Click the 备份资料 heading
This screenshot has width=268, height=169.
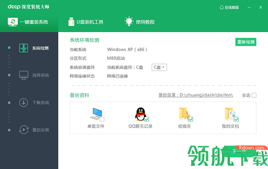click(x=79, y=95)
